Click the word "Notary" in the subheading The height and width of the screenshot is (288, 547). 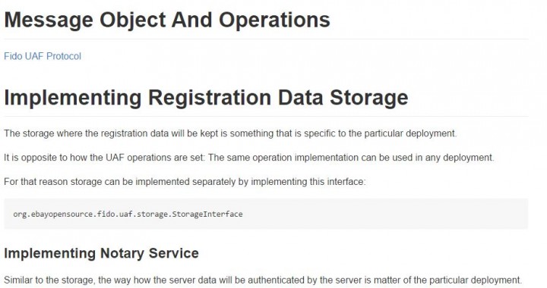(x=122, y=254)
